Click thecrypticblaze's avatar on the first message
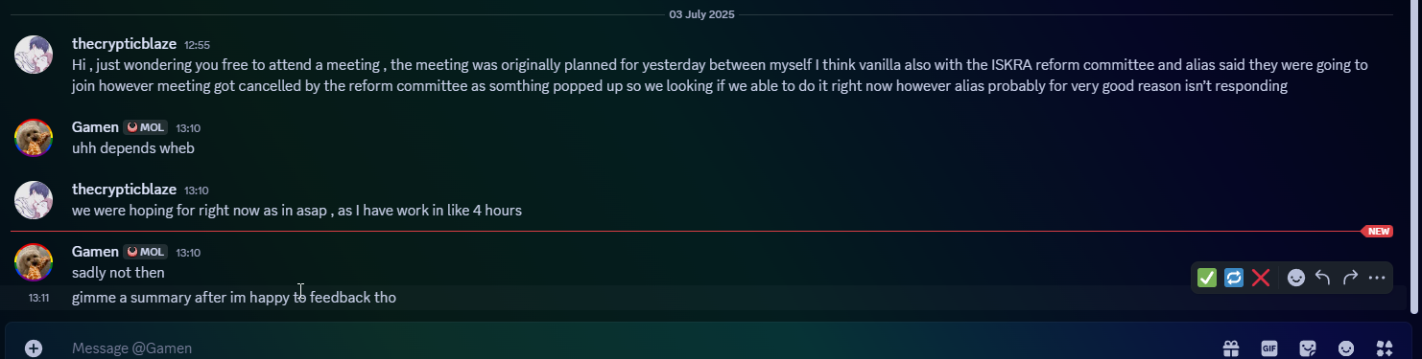Viewport: 1422px width, 359px height. tap(34, 55)
